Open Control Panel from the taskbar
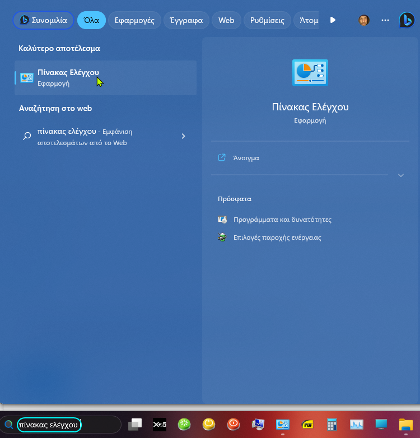420x438 pixels. (x=283, y=425)
